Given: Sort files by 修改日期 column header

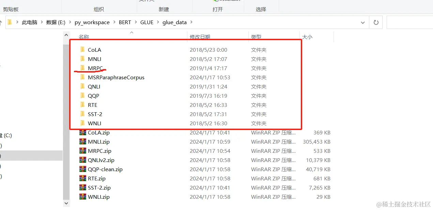Looking at the screenshot, I should (200, 37).
